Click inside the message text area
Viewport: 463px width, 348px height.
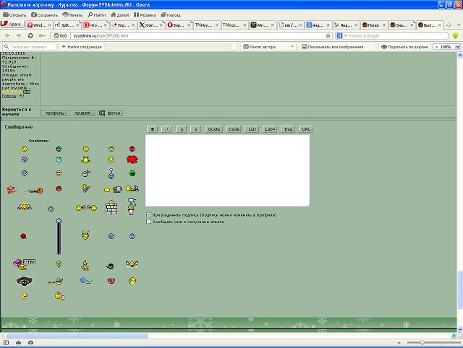(x=227, y=170)
